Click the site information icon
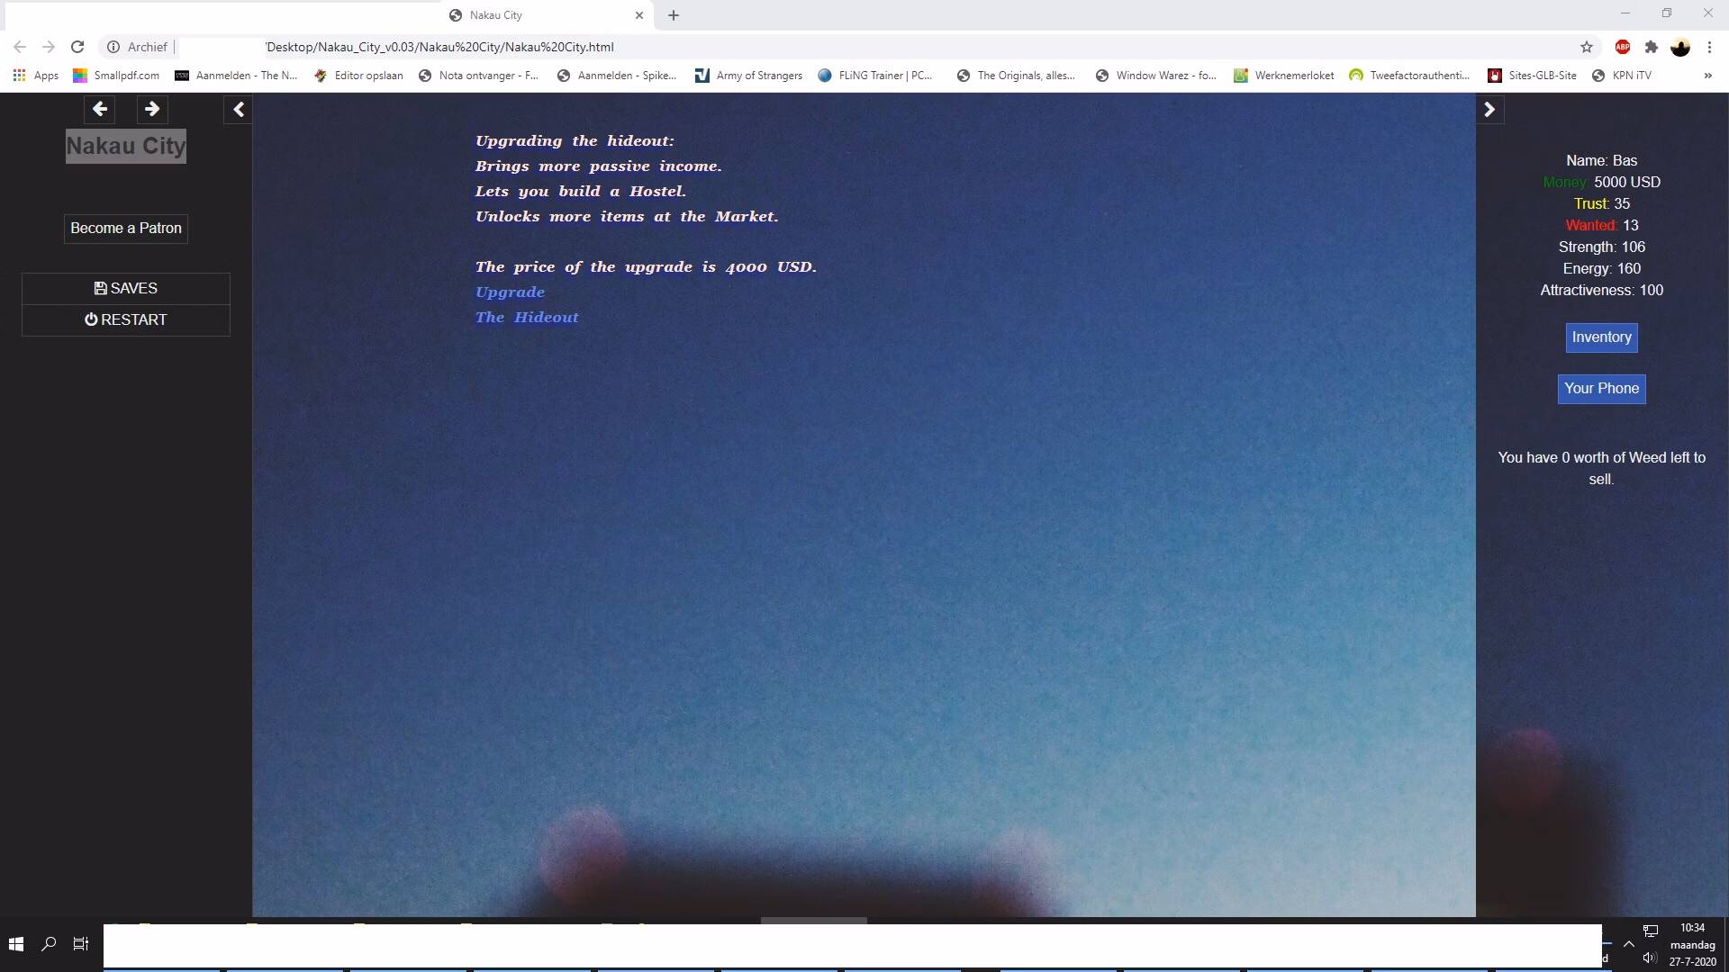Screen dimensions: 1729x972 coord(113,47)
